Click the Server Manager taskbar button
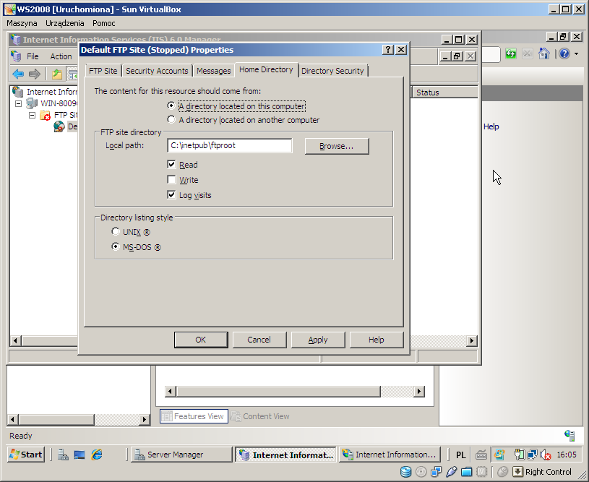This screenshot has height=482, width=589. [x=182, y=455]
